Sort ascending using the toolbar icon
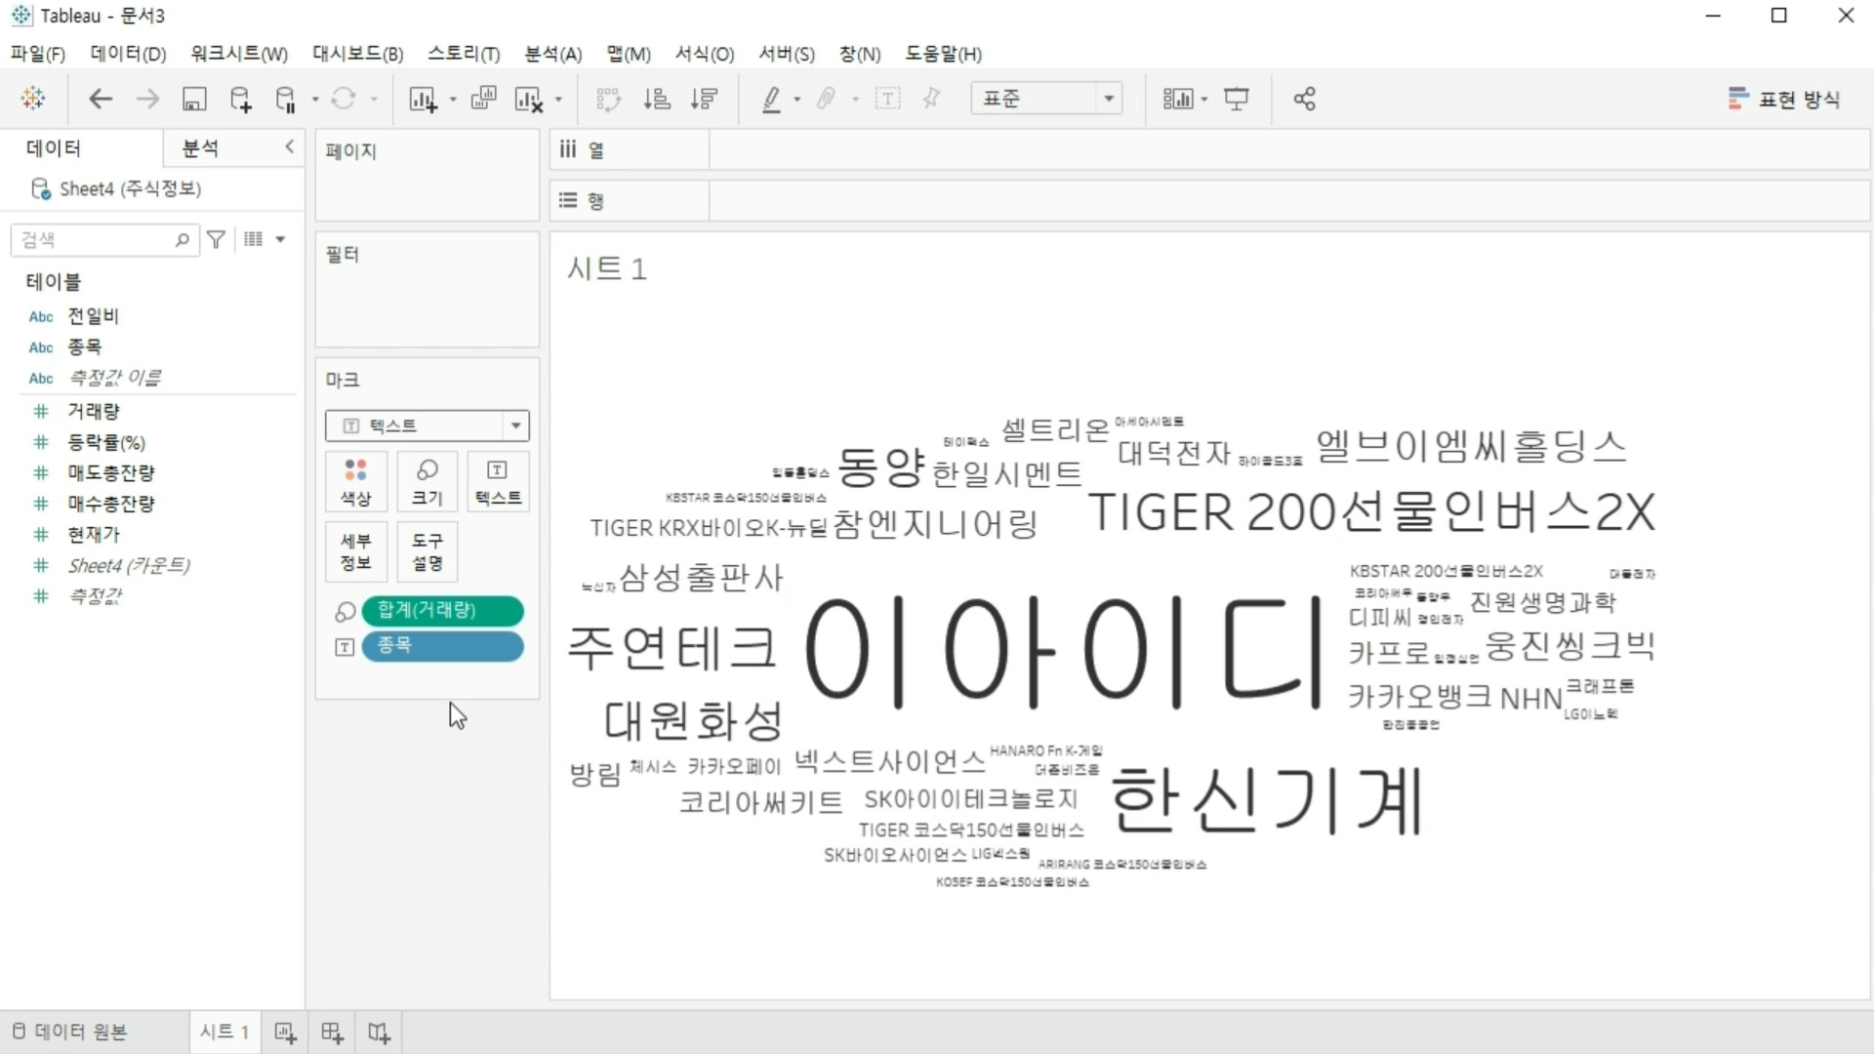 (657, 99)
